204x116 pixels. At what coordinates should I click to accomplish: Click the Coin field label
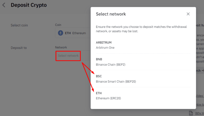click(58, 25)
